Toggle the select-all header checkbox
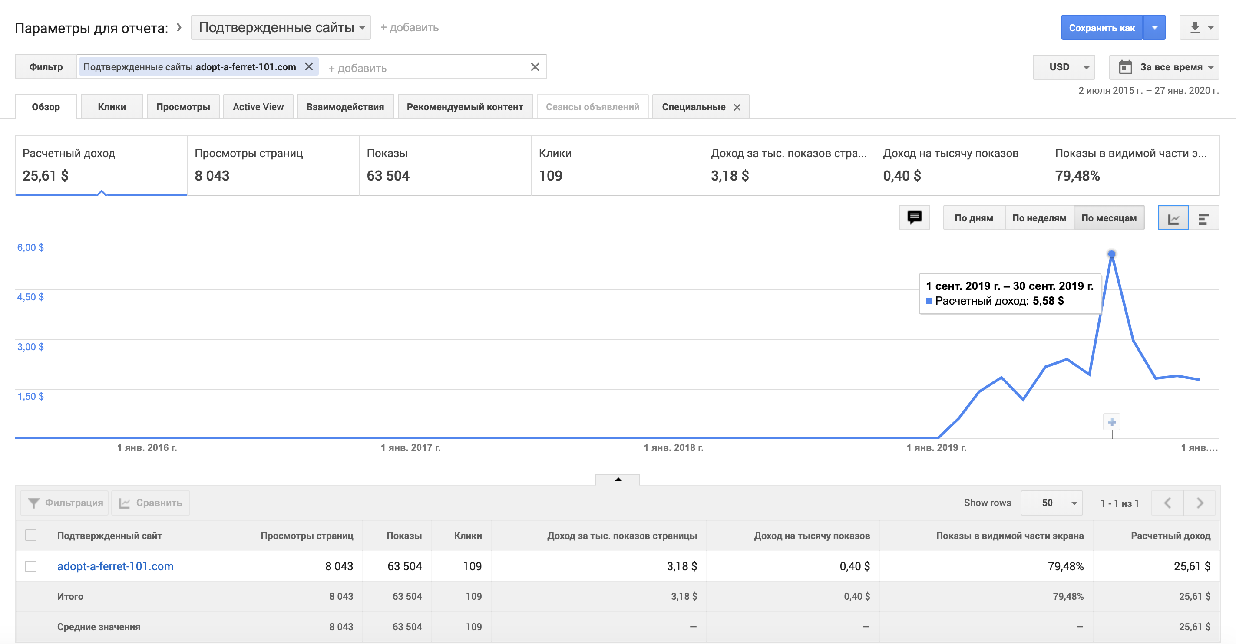Image resolution: width=1236 pixels, height=644 pixels. [31, 535]
